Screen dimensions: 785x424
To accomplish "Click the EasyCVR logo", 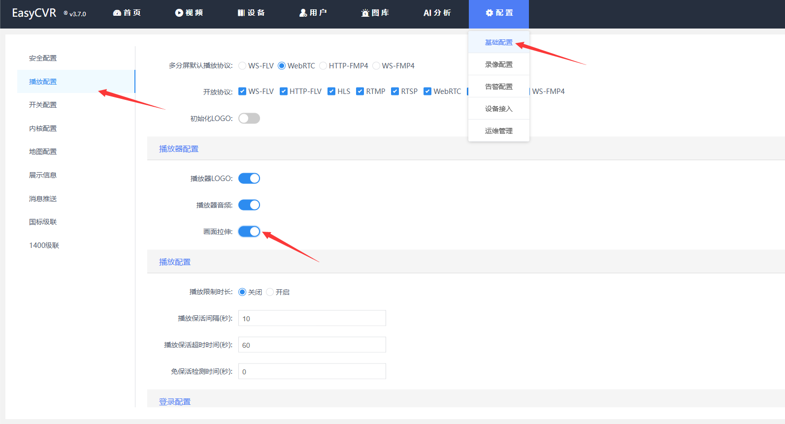I will (x=34, y=13).
